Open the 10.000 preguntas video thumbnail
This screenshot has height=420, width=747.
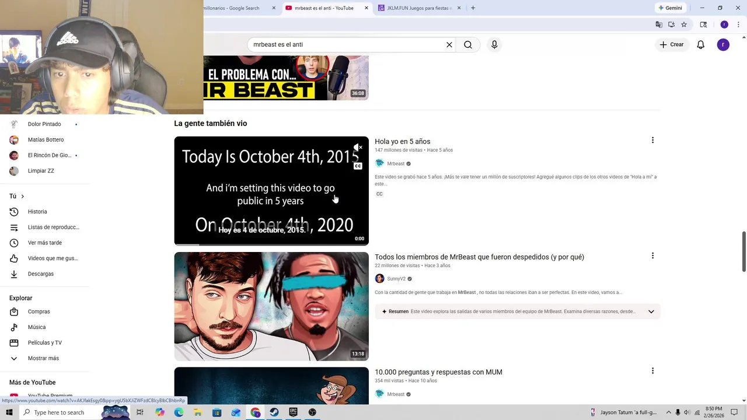point(271,386)
